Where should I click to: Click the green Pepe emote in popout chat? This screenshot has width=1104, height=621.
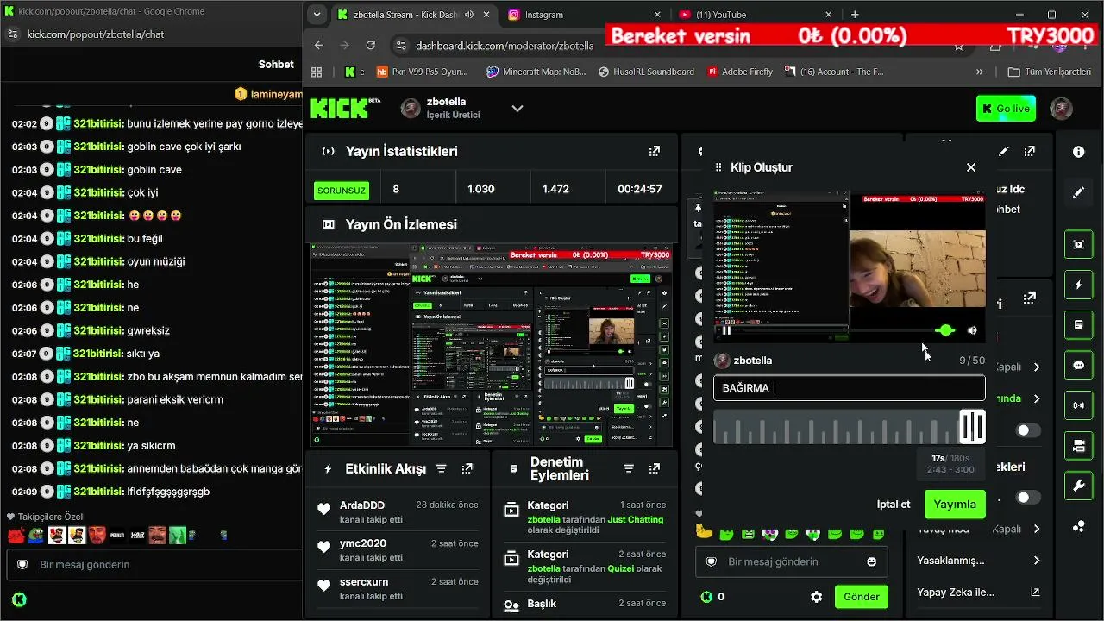coord(35,536)
